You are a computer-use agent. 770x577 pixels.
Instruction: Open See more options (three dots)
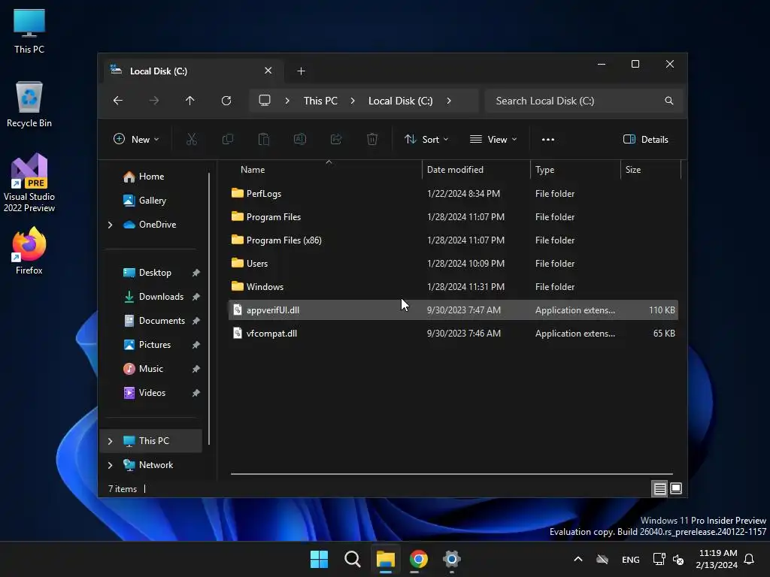[x=548, y=139]
